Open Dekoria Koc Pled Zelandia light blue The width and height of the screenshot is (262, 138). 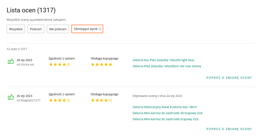(x=163, y=60)
